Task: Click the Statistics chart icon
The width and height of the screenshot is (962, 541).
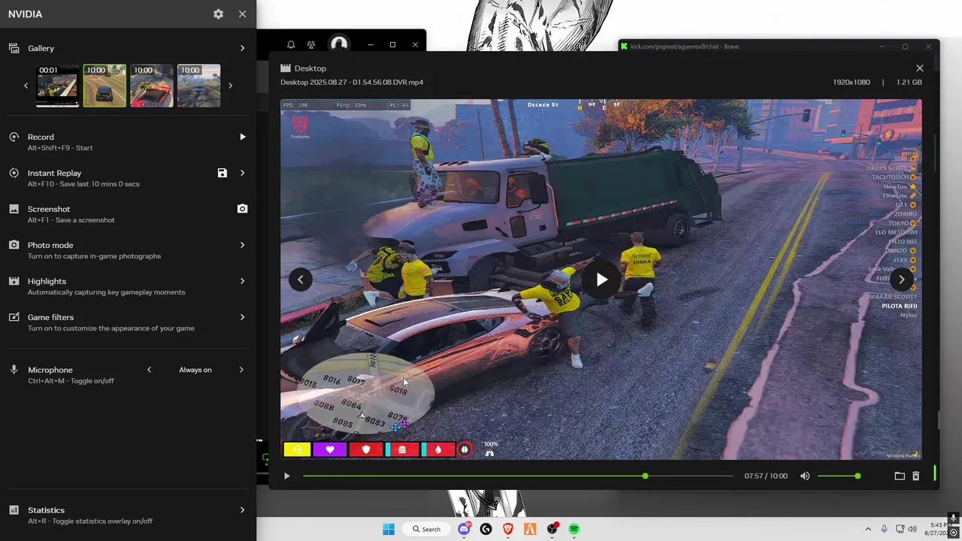Action: [x=14, y=510]
